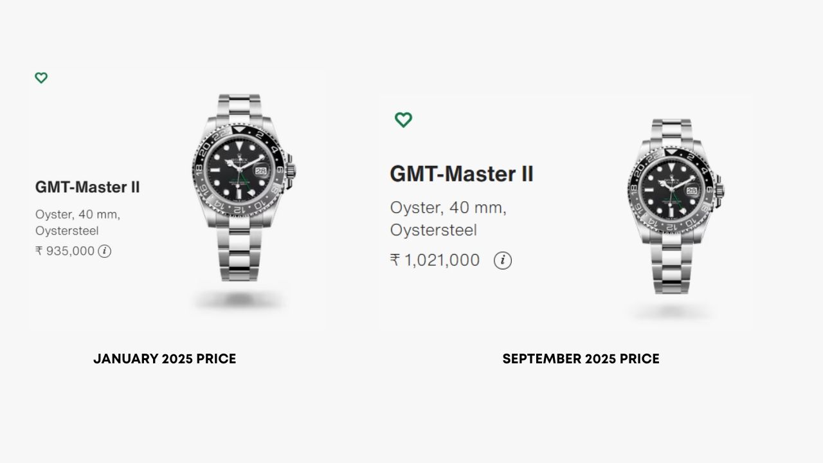Image resolution: width=823 pixels, height=463 pixels.
Task: Open info icon next to ₹ 935,000
Action: 105,251
